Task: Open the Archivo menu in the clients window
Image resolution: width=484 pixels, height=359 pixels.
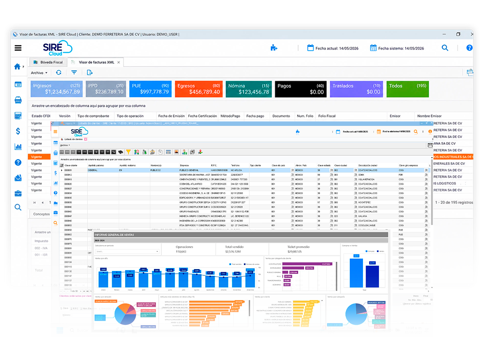Action: pyautogui.click(x=65, y=145)
